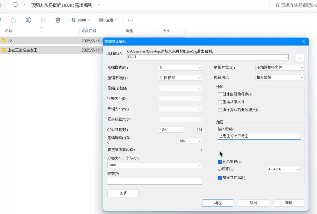The image size is (317, 214).
Task: Click the 选项 button at dialog bottom
Action: 123,193
